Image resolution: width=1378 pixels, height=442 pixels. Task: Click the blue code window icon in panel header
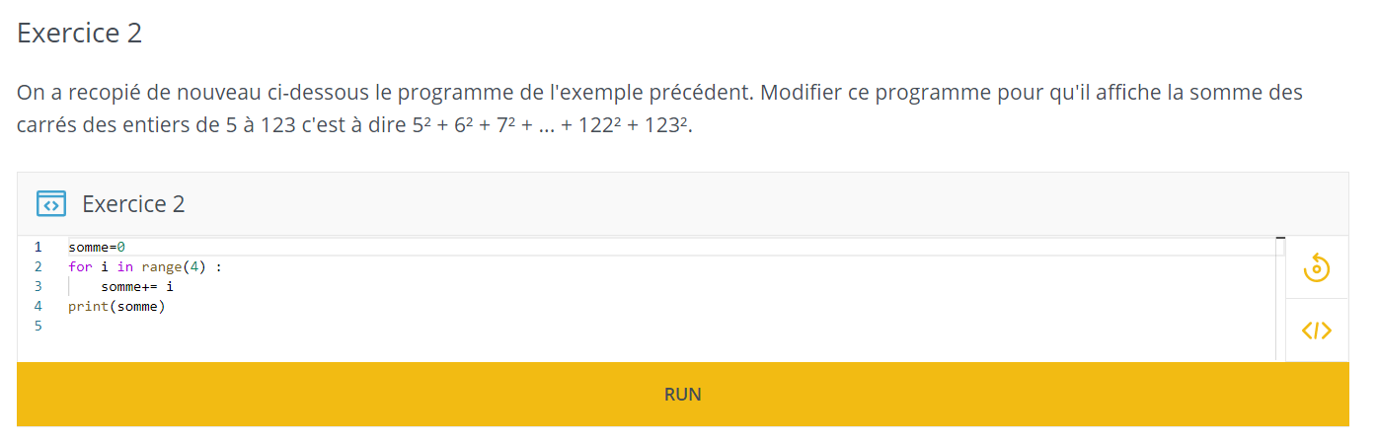50,204
